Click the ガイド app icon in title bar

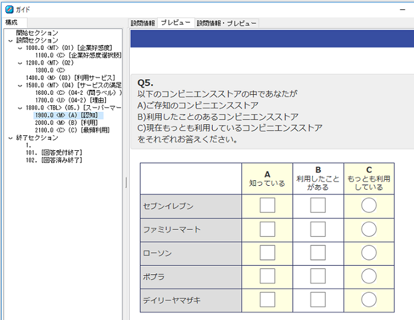click(x=9, y=9)
